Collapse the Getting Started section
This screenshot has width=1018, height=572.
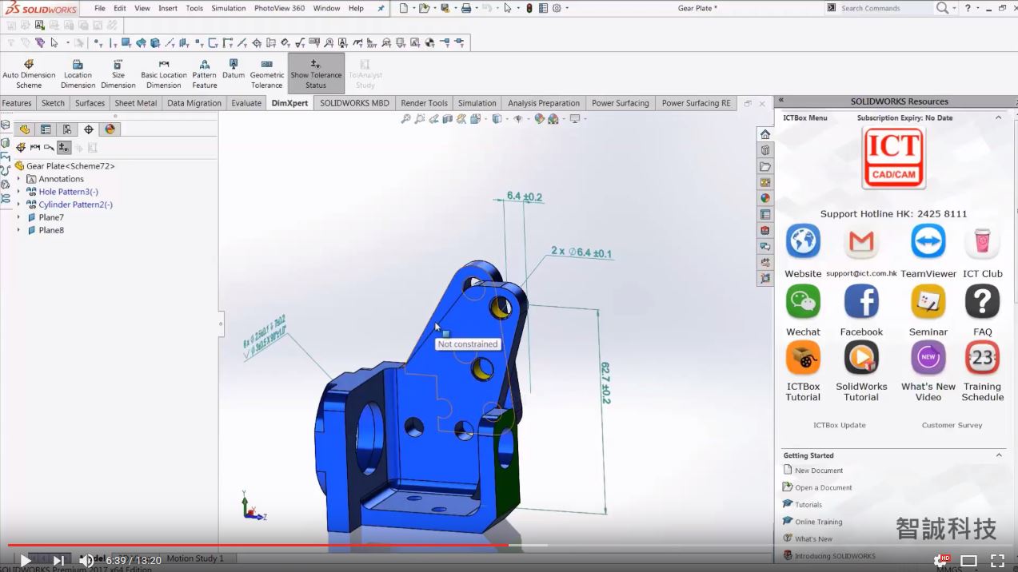tap(998, 455)
